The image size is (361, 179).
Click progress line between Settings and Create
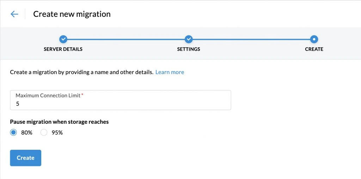click(251, 39)
